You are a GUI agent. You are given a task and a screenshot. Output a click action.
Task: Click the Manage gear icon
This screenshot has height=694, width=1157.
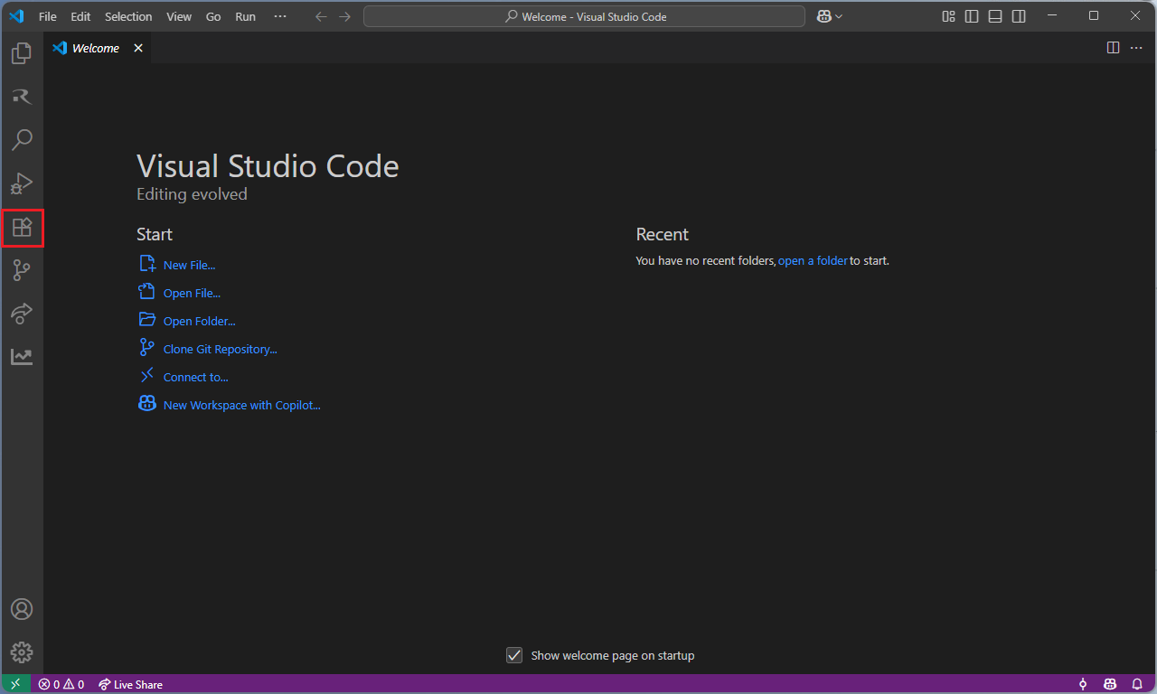(x=22, y=652)
